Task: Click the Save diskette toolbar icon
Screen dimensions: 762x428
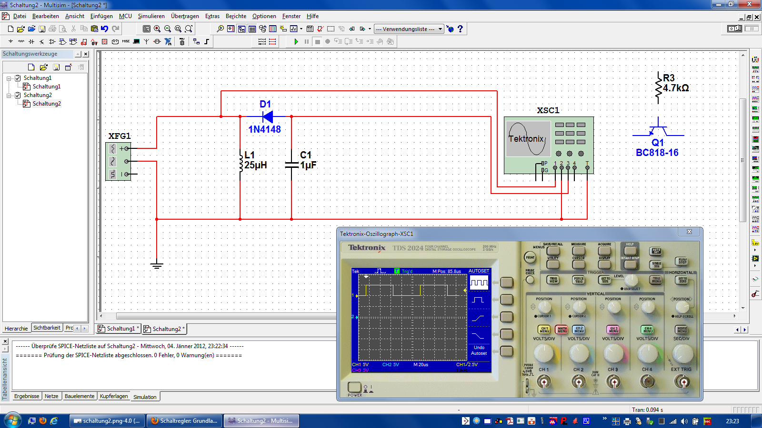Action: pos(42,29)
